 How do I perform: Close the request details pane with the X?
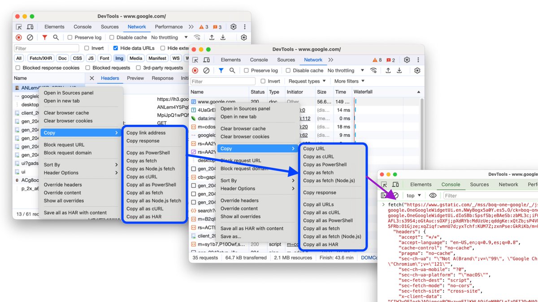point(91,78)
